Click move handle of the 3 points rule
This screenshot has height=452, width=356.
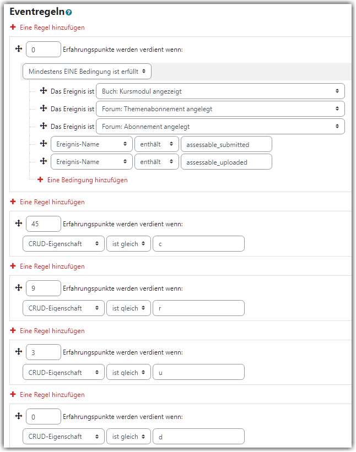(x=19, y=351)
